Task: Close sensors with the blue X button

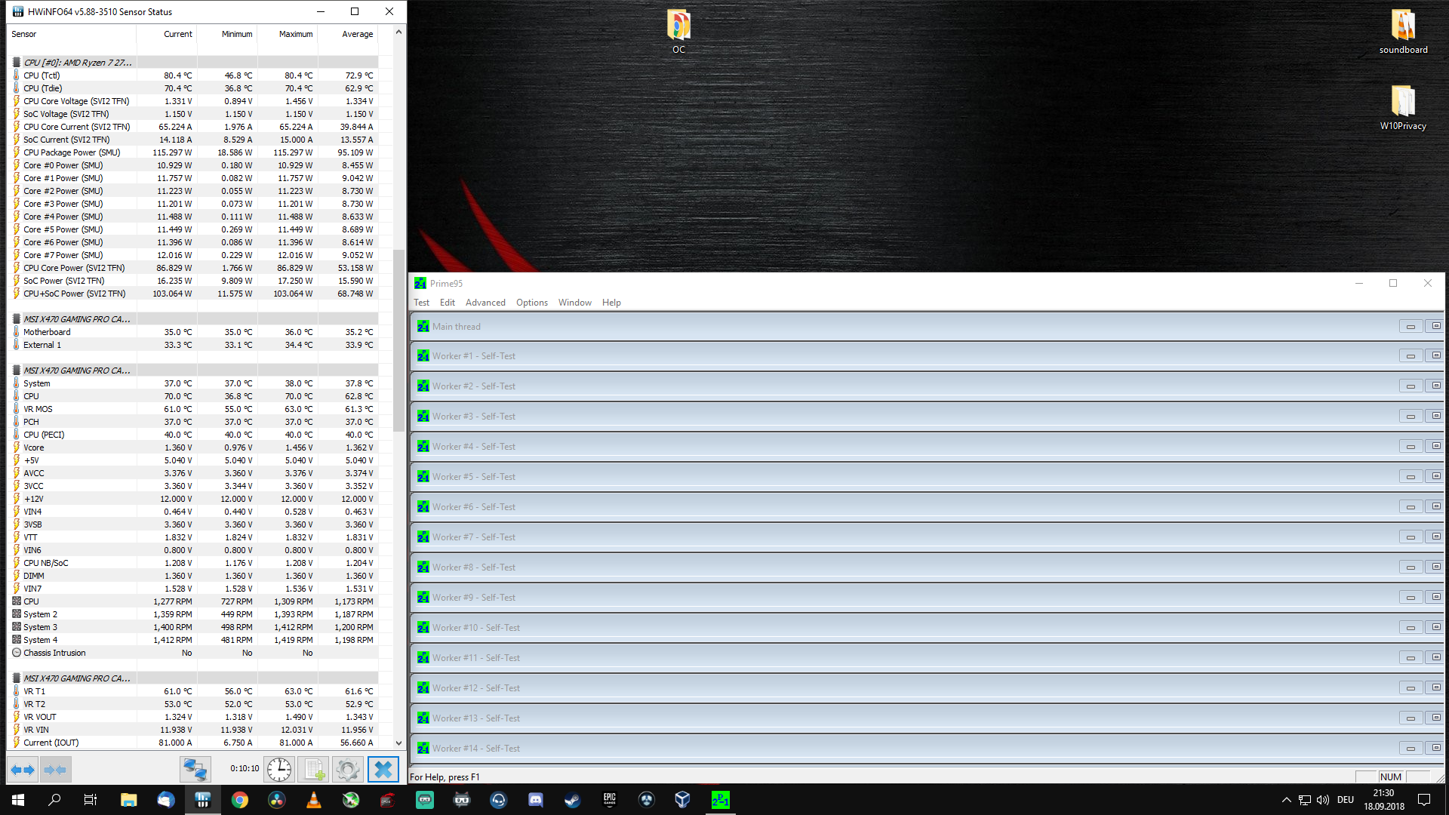Action: click(383, 770)
